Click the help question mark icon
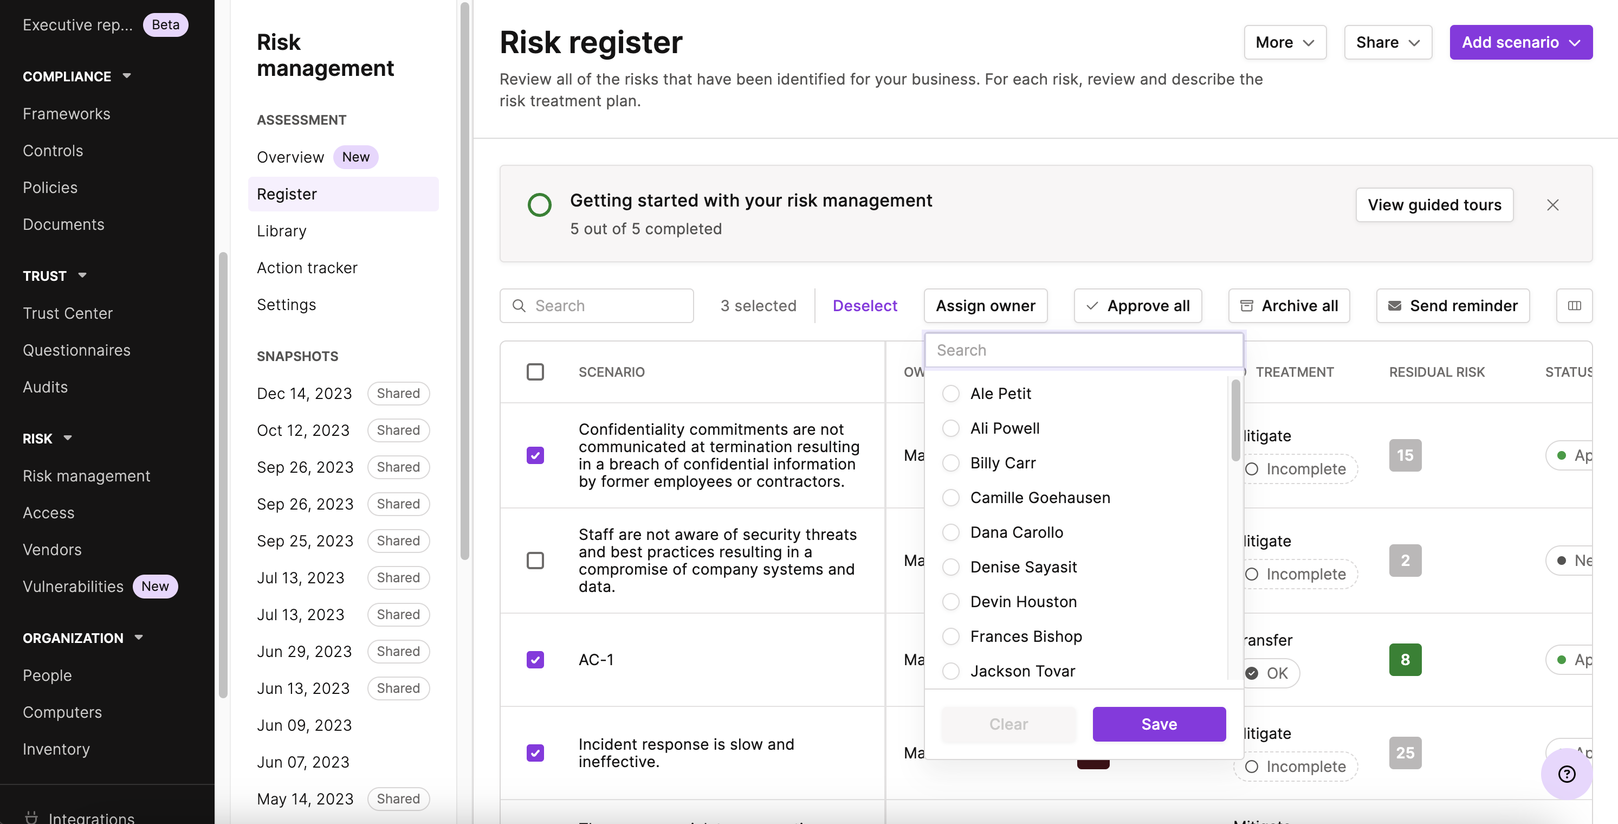Image resolution: width=1618 pixels, height=824 pixels. (1567, 774)
